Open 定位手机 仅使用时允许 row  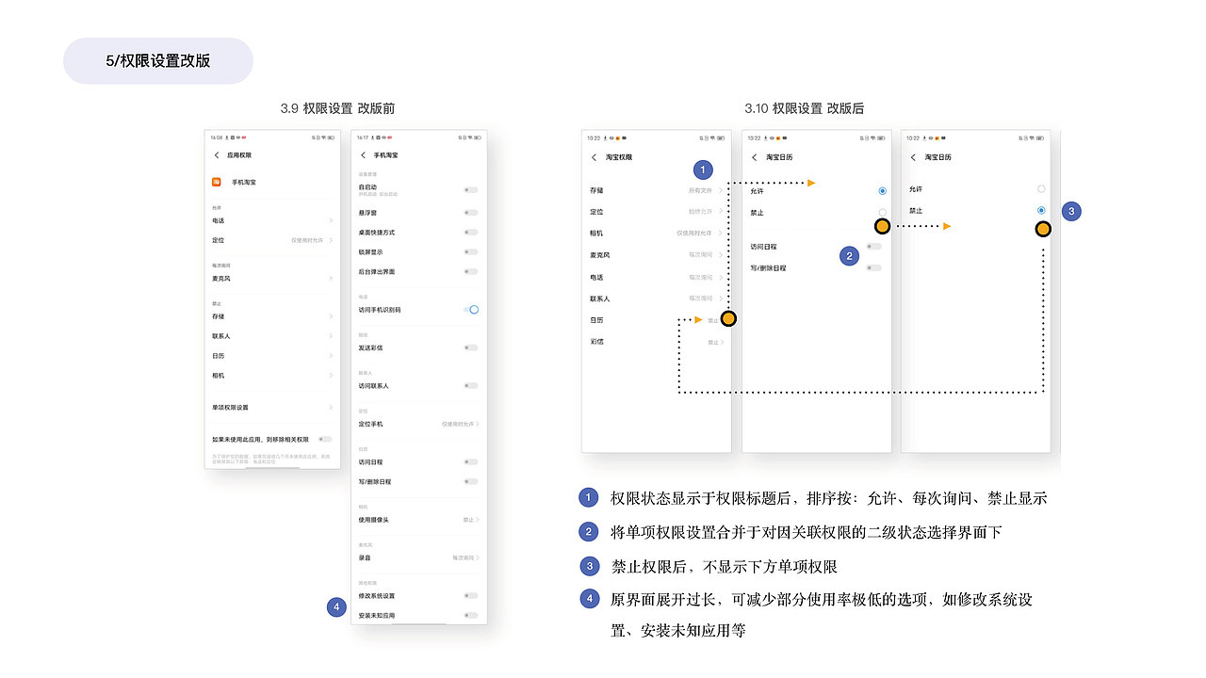[x=419, y=424]
